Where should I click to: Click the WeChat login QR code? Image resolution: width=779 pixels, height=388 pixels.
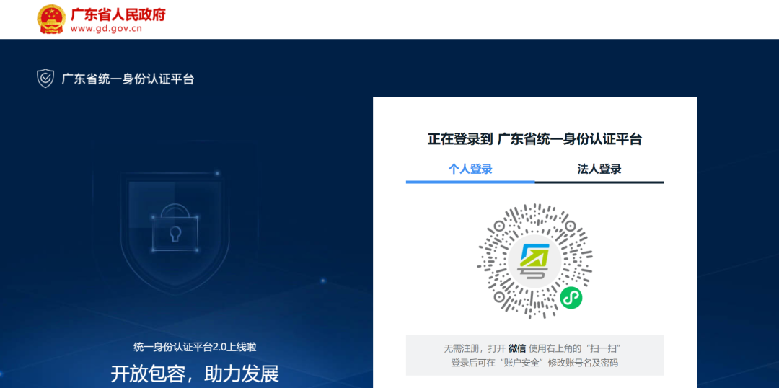pos(535,261)
